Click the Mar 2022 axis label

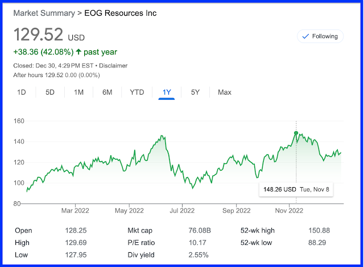75,210
